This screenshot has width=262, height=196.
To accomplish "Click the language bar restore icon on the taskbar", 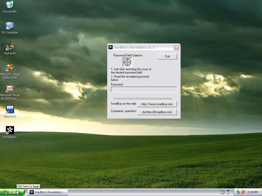I will click(x=228, y=191).
